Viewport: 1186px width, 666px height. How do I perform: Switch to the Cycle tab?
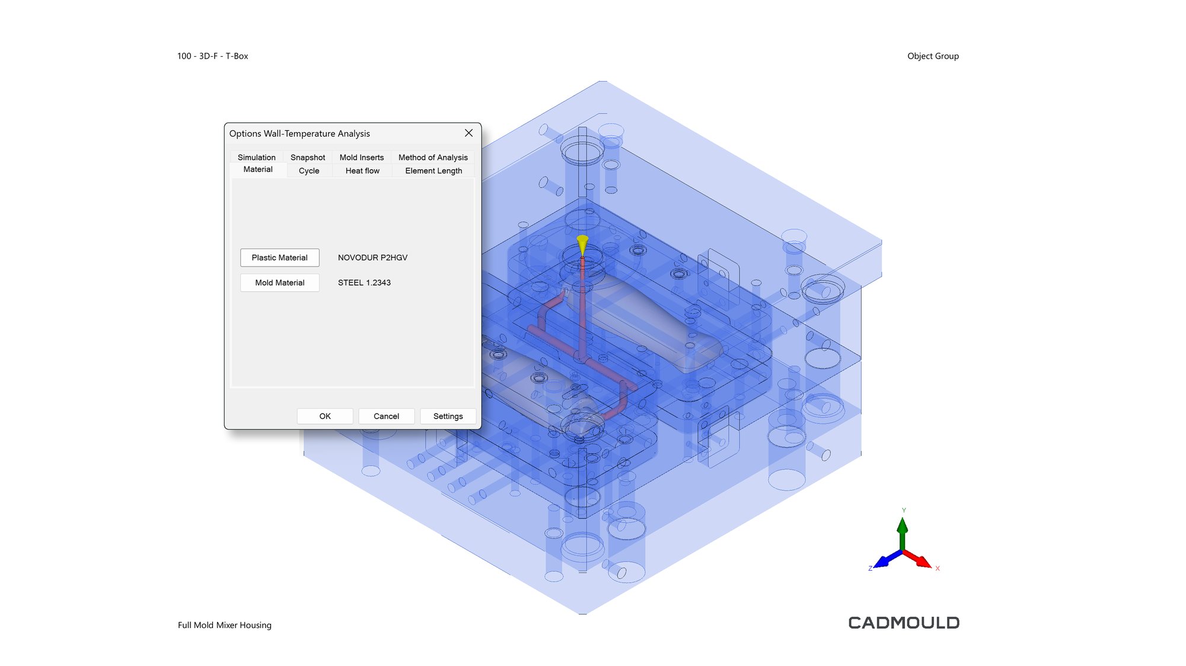point(308,171)
